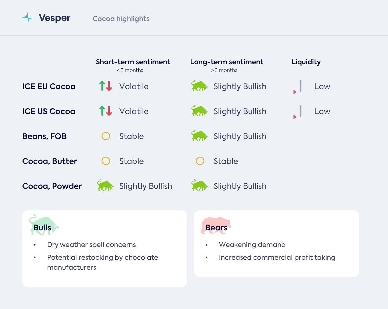Click Beans, FOB long-term bull icon

[200, 136]
